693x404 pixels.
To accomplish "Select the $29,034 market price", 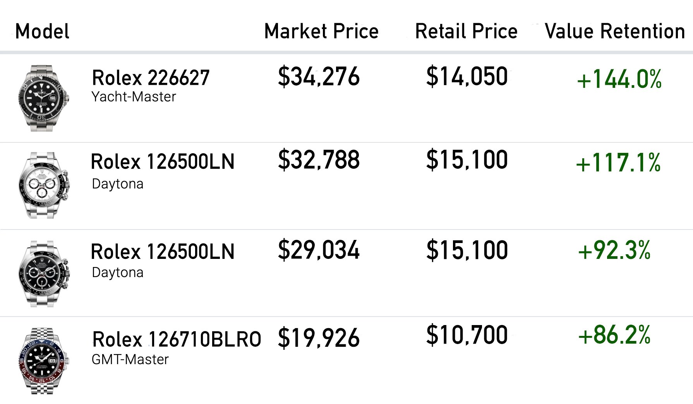I will pos(319,250).
